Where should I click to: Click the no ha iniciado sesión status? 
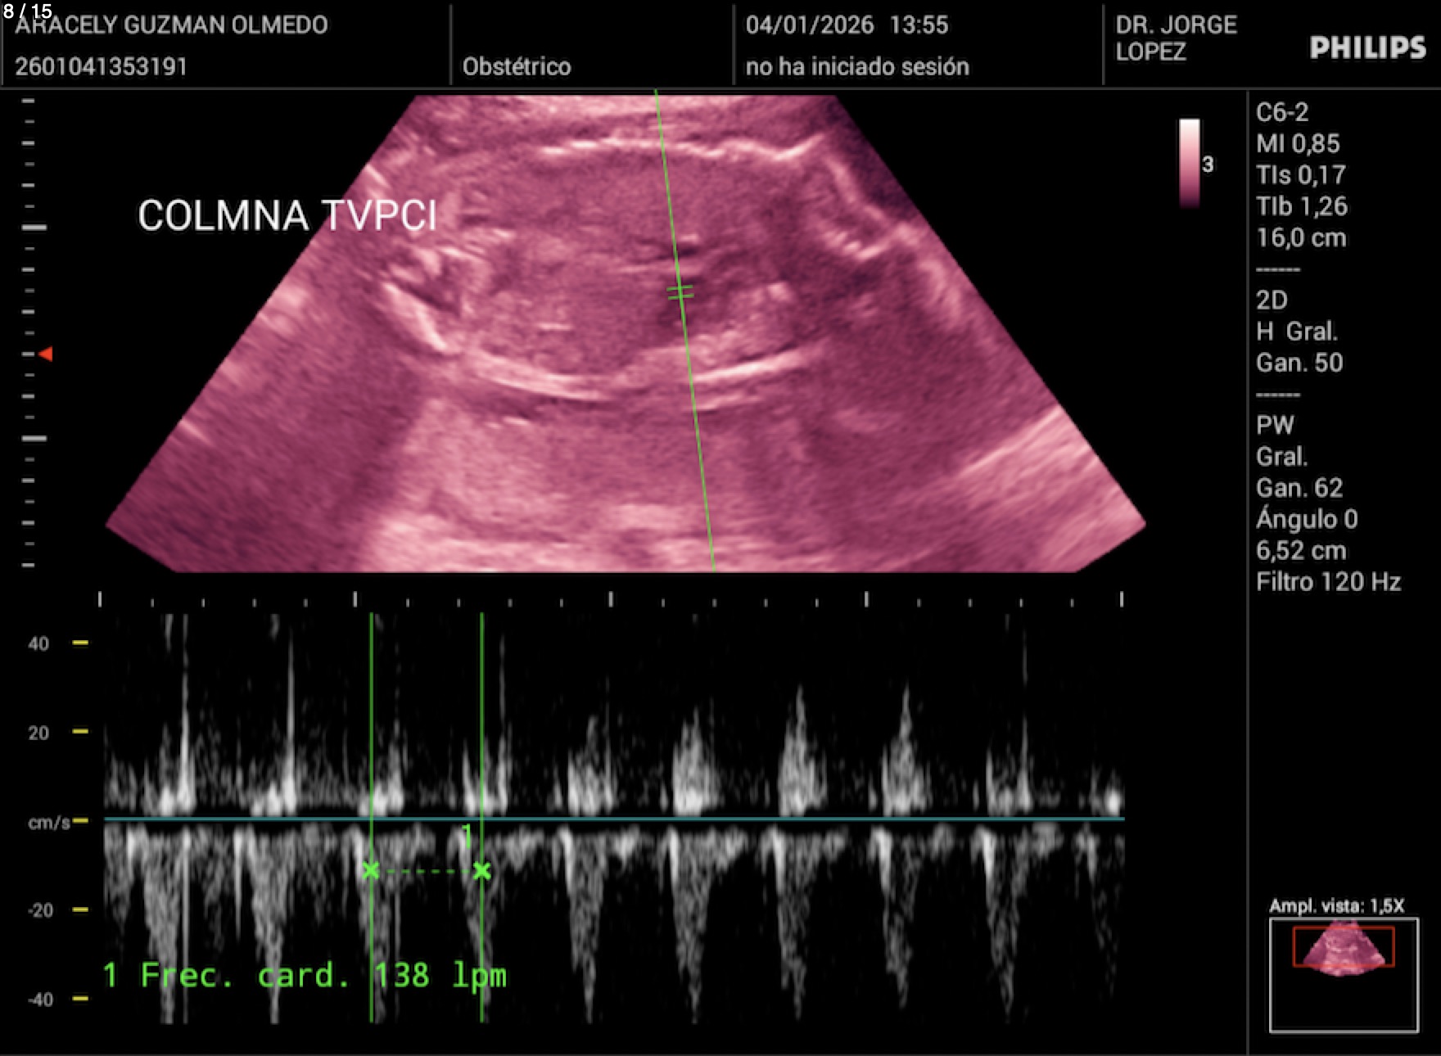(x=856, y=66)
